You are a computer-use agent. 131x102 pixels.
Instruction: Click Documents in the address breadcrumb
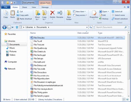42,27
